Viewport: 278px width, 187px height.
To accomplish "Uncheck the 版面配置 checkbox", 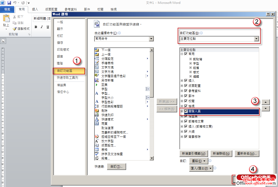I will [x=186, y=86].
